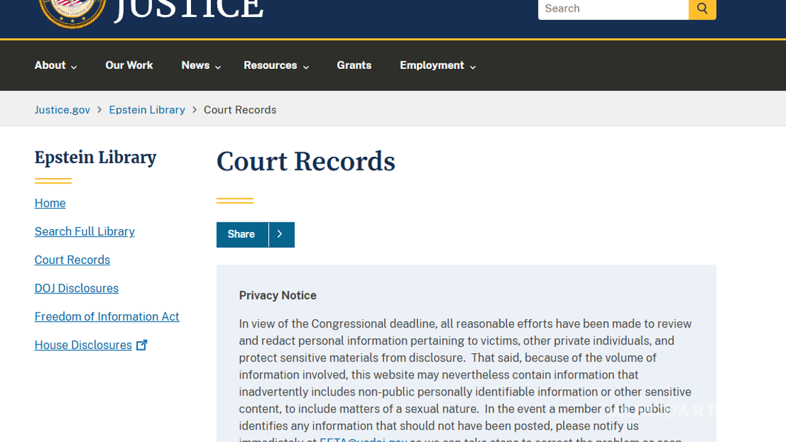Click the arrow icon on Share button
The width and height of the screenshot is (786, 442).
280,234
